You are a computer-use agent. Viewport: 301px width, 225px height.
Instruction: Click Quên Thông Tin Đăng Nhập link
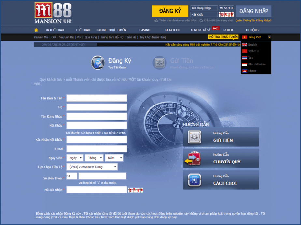click(253, 21)
